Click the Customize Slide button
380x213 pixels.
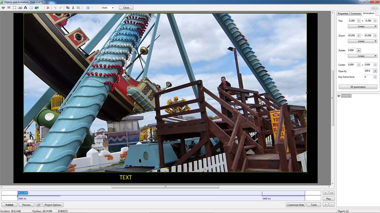click(296, 205)
